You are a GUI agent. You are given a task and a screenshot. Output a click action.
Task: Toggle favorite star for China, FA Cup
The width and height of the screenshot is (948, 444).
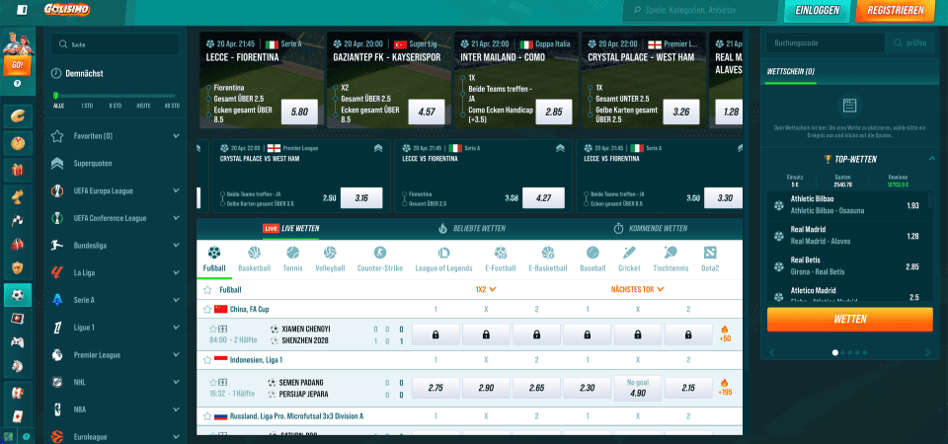pos(207,309)
